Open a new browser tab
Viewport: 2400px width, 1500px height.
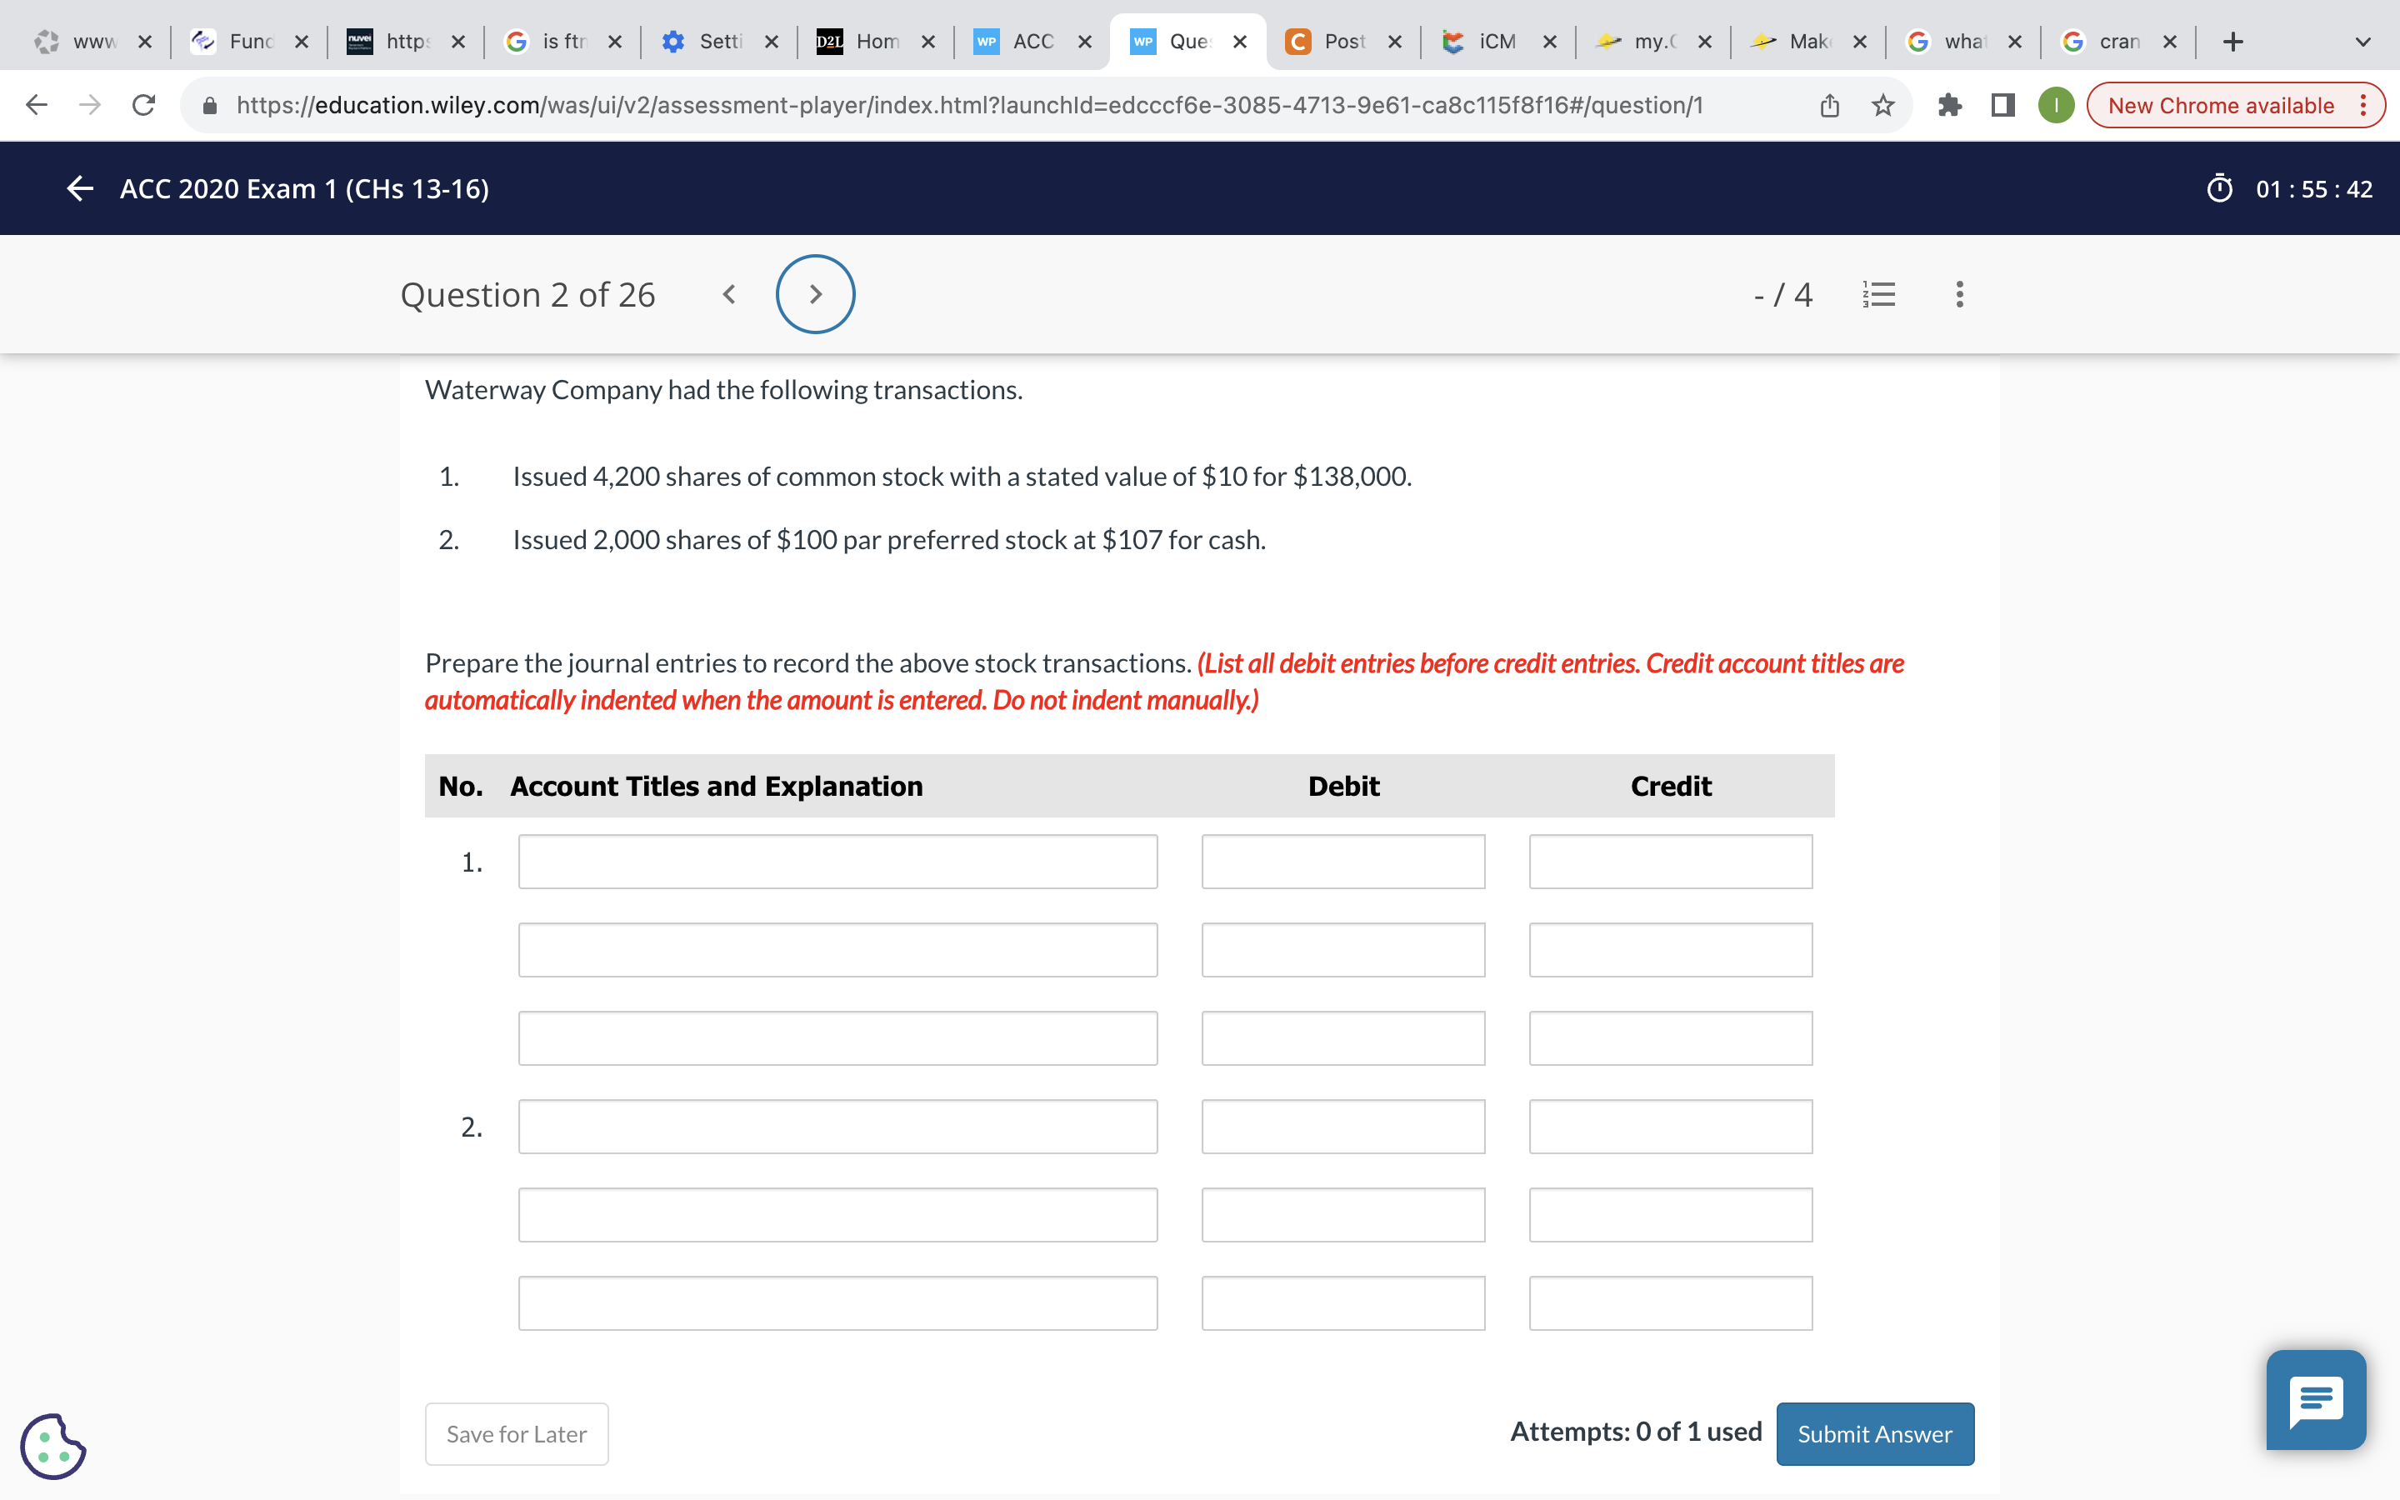(2232, 42)
